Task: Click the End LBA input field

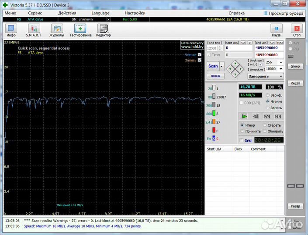Action: [x=269, y=48]
